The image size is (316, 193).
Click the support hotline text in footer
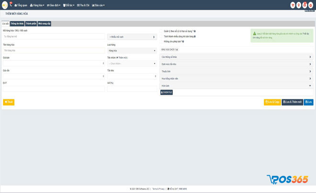(x=177, y=189)
